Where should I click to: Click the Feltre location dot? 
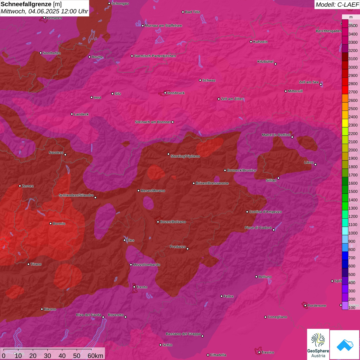(x=221, y=296)
